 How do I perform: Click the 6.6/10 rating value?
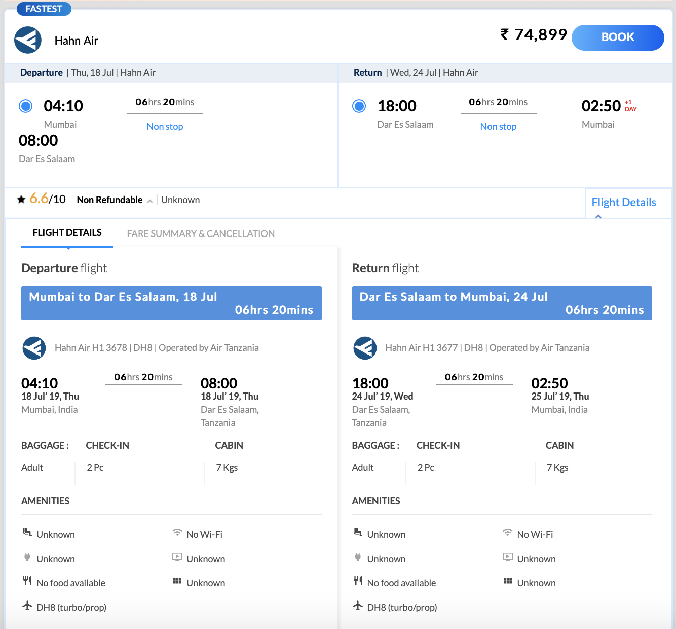point(48,199)
